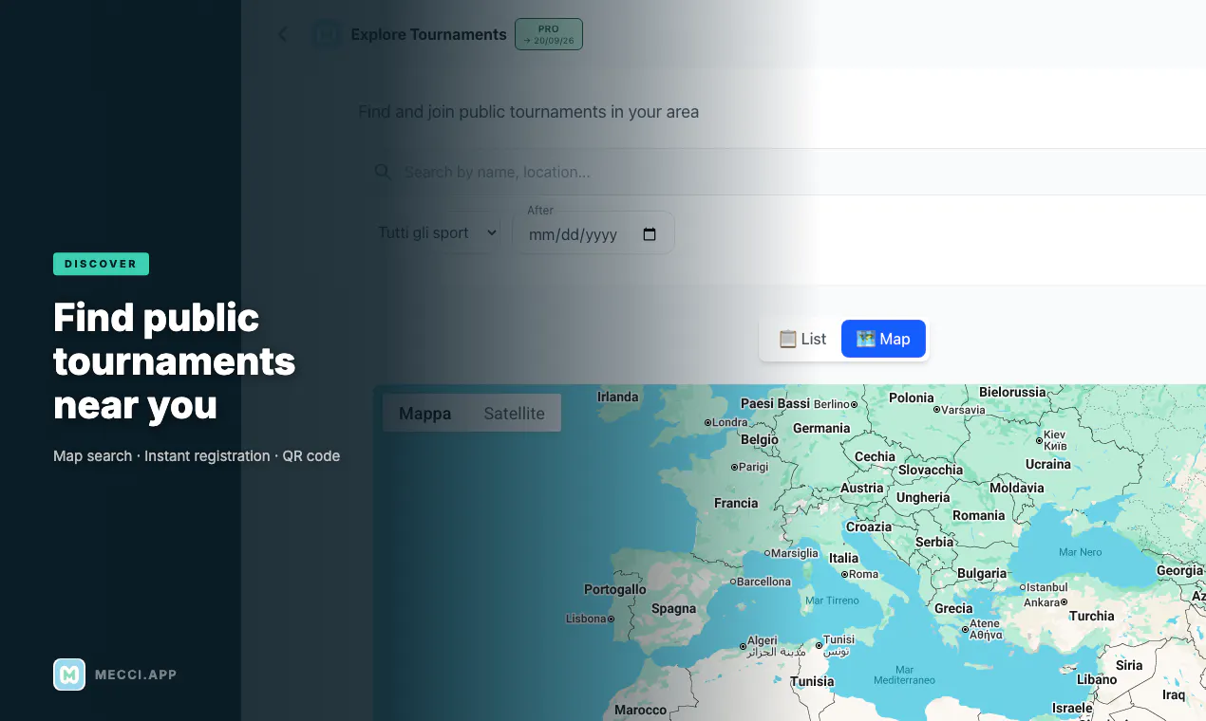Click Marsiglia city label on the map
The width and height of the screenshot is (1206, 721).
pos(795,553)
